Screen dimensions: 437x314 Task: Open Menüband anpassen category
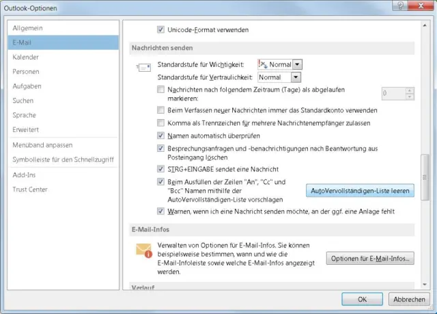point(63,145)
